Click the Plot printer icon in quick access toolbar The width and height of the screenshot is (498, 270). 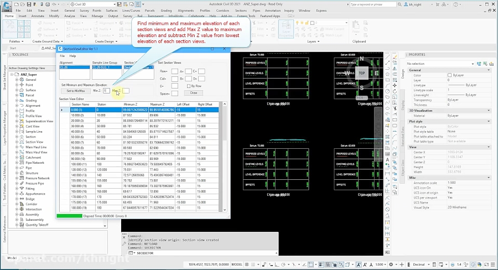pyautogui.click(x=48, y=4)
